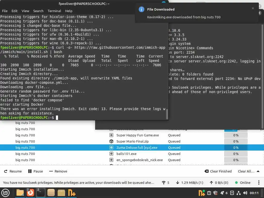Click the upload speed 0 B/s indicator
The height and width of the screenshot is (198, 264).
219,183
